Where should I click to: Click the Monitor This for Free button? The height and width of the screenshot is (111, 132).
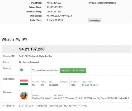click(x=73, y=70)
